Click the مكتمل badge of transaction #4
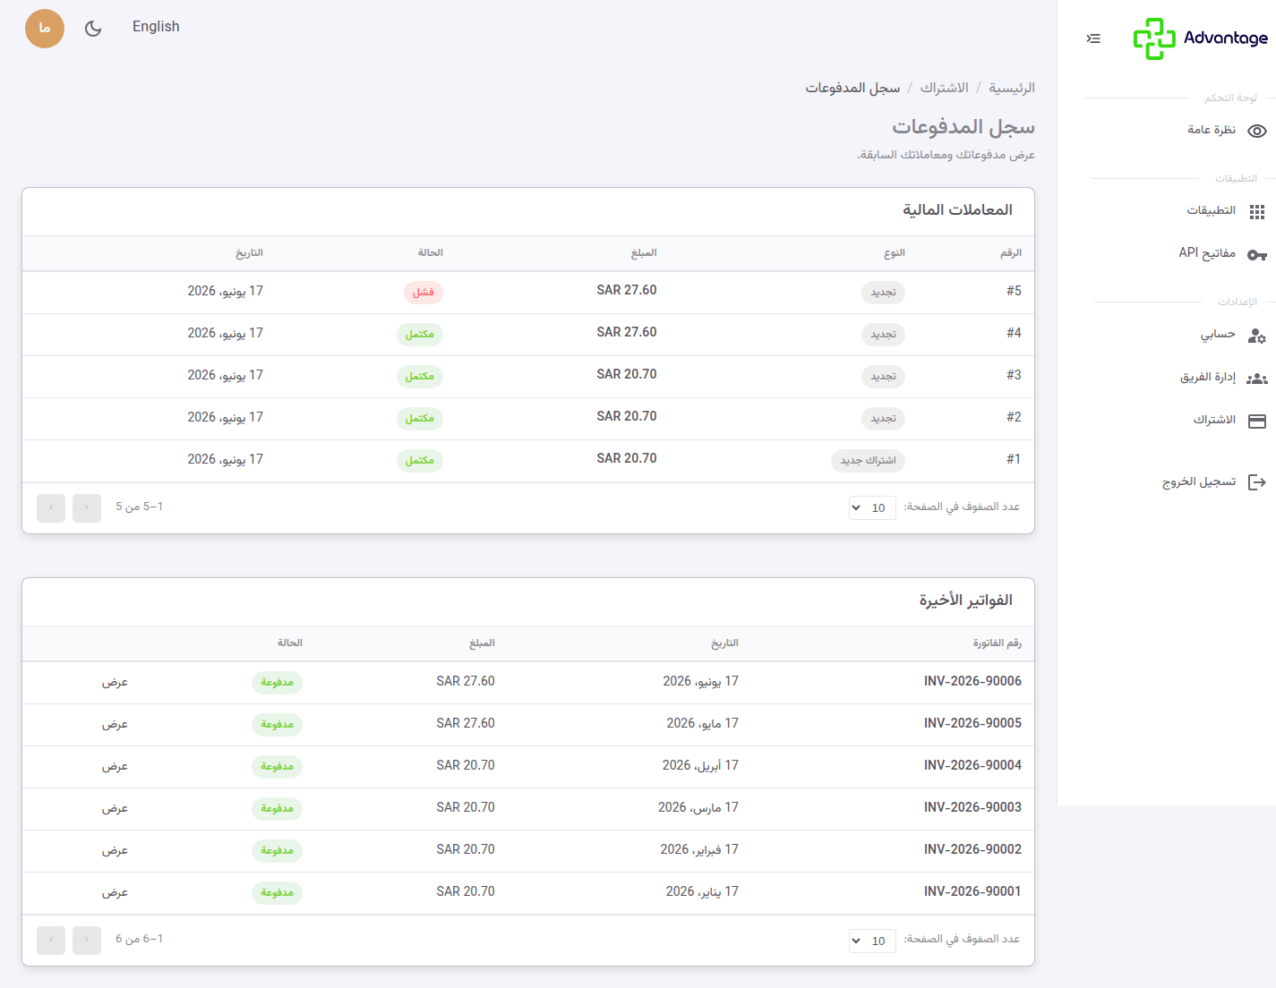 419,335
